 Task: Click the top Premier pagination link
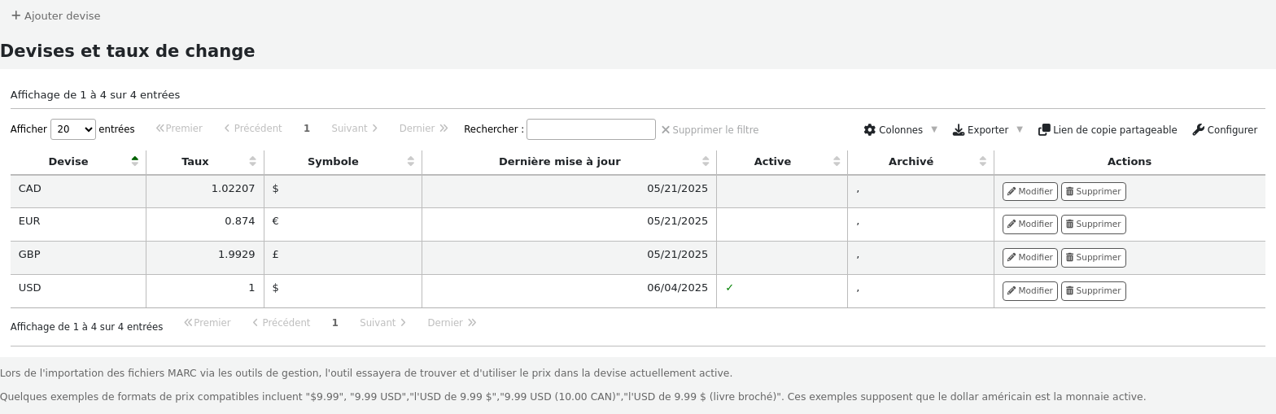tap(179, 129)
